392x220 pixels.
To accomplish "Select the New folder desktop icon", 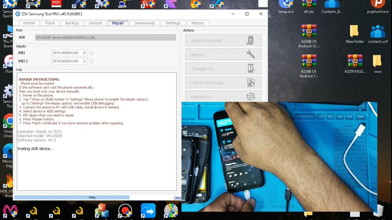I will coord(355,34).
